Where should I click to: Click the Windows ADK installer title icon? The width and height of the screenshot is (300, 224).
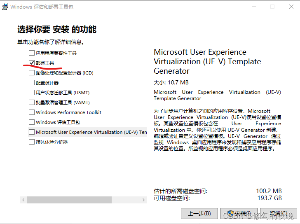tap(5, 7)
